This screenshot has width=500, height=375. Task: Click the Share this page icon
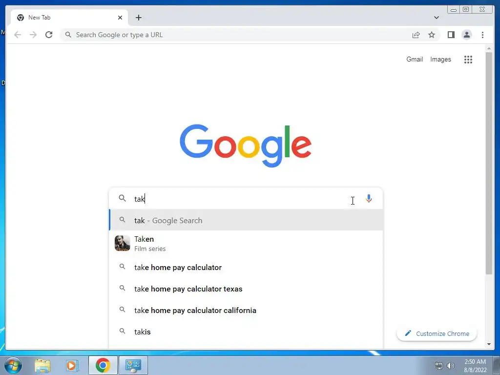pyautogui.click(x=416, y=35)
